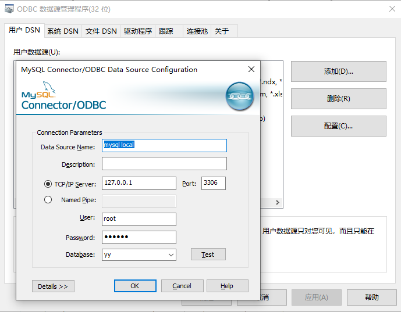Select the TCP/IP Server radio button

pyautogui.click(x=48, y=184)
